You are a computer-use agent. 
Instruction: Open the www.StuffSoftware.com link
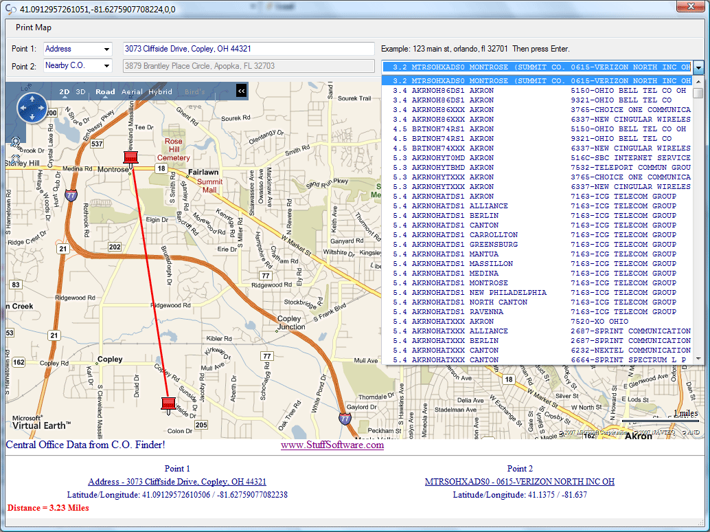[x=332, y=445]
